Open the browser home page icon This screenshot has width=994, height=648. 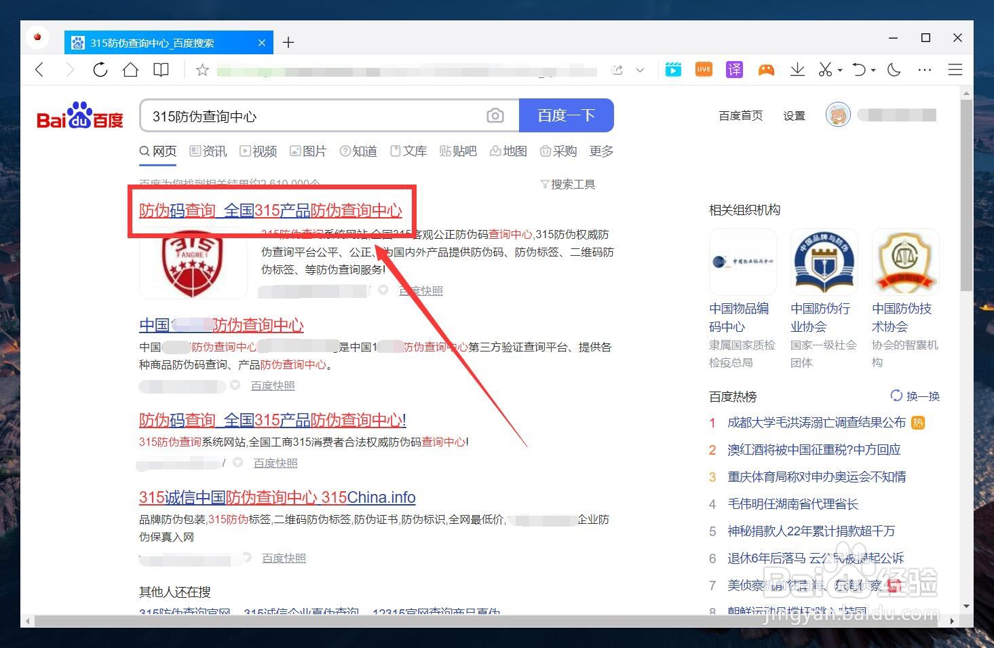click(130, 69)
